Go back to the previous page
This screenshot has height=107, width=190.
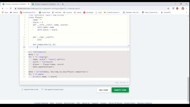point(3,9)
